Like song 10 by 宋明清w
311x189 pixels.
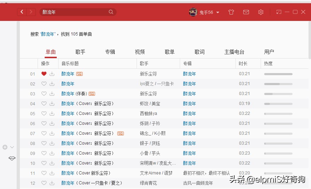(44, 163)
